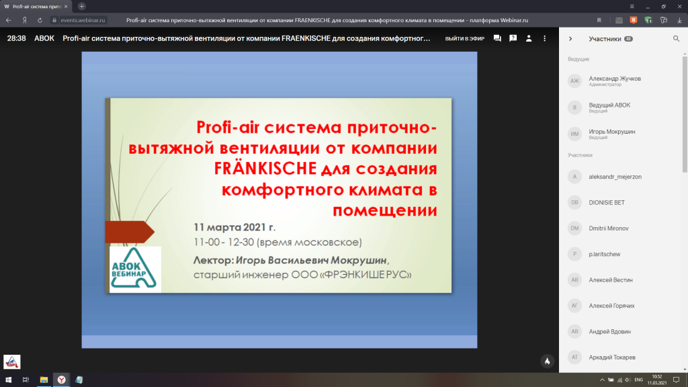
Task: Open the green shield protection icon
Action: pyautogui.click(x=648, y=20)
